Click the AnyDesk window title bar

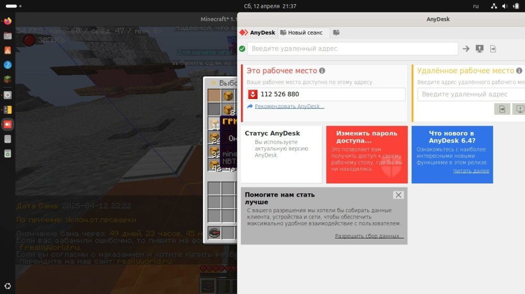381,19
